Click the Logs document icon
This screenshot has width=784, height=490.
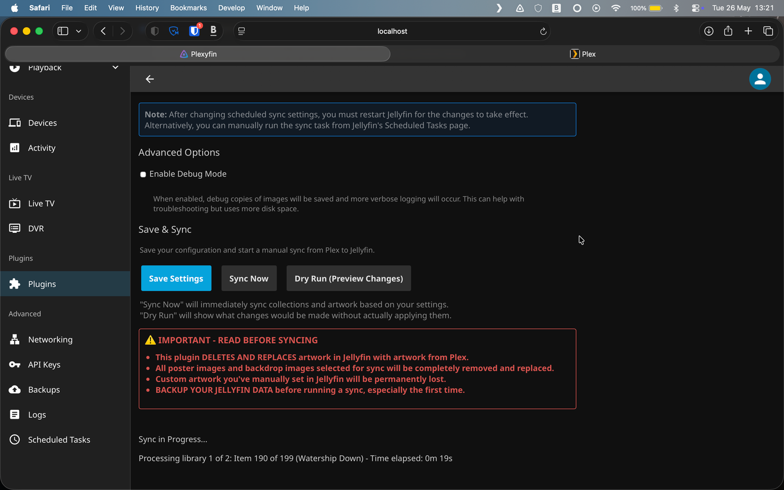pos(15,415)
